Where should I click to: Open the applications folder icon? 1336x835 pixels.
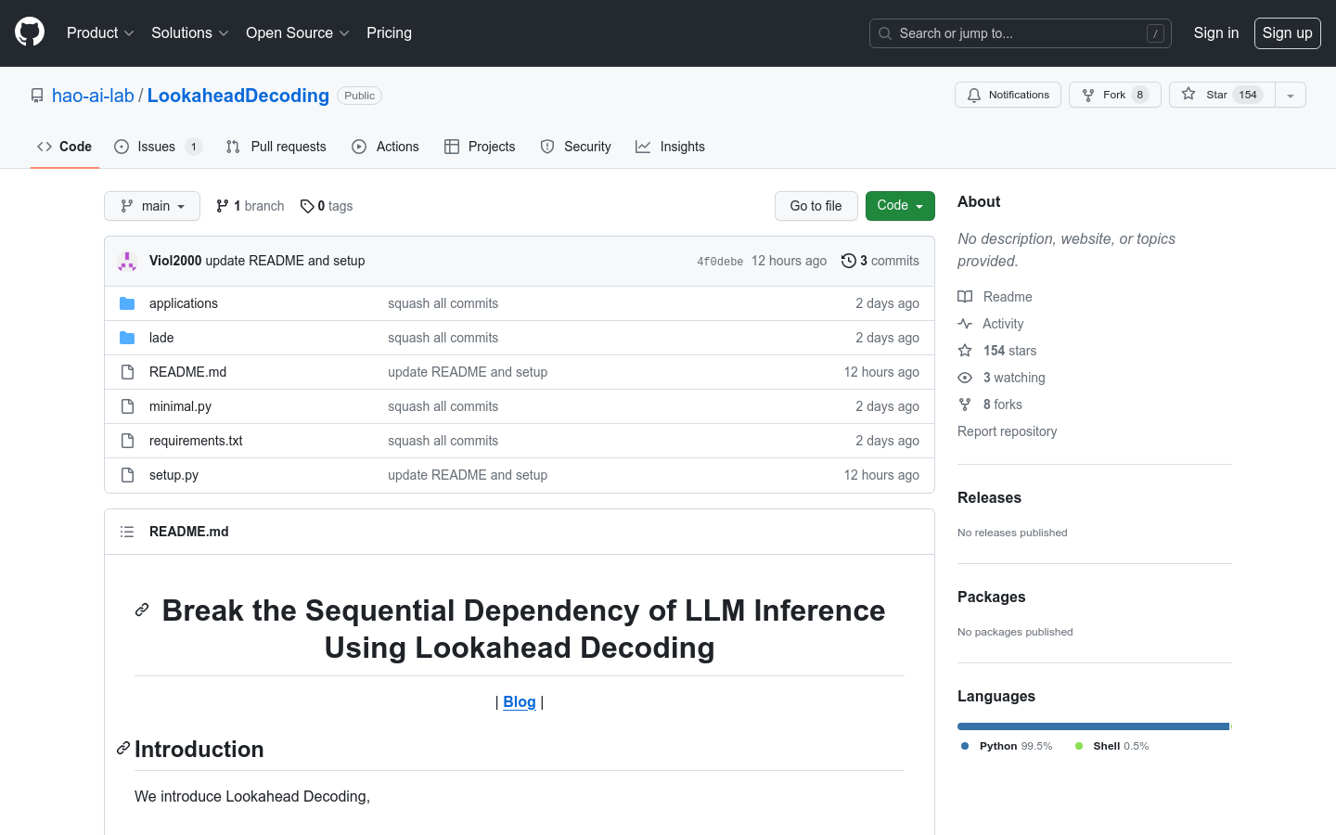[x=127, y=302]
